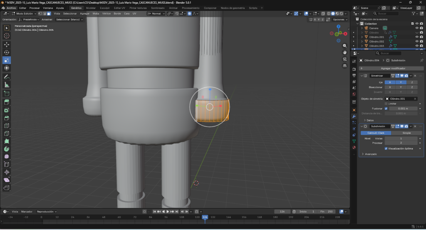
Task: Uncheck the Fusionar checkbox
Action: pyautogui.click(x=386, y=108)
